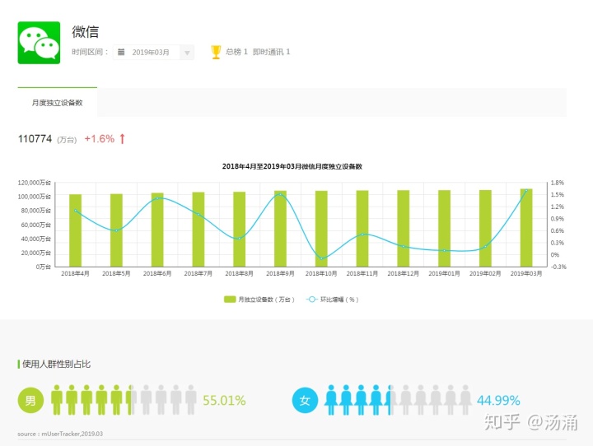Viewport: 593px width, 446px height.
Task: Click the 总榜 1 ranking text
Action: point(236,52)
